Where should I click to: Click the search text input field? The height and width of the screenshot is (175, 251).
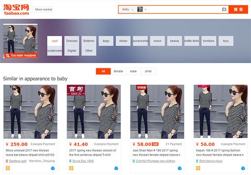click(x=184, y=9)
